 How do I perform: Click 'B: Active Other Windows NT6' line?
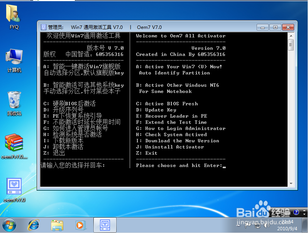[x=178, y=85]
